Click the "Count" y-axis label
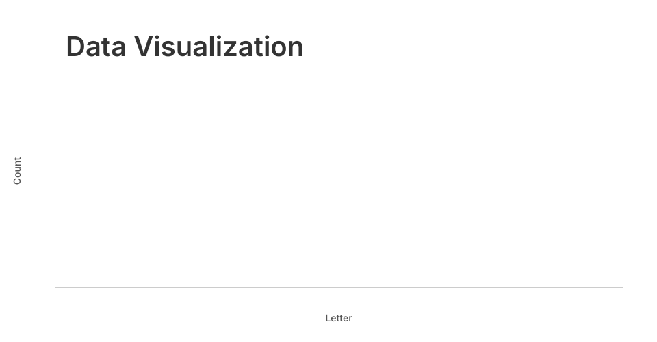Image resolution: width=657 pixels, height=342 pixels. click(17, 170)
